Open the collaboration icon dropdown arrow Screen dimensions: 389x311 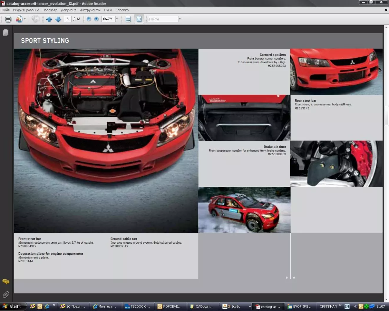point(25,19)
